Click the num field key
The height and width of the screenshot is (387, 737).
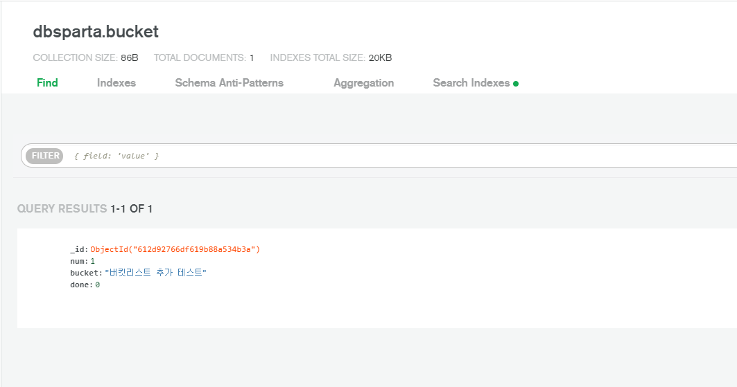point(78,261)
